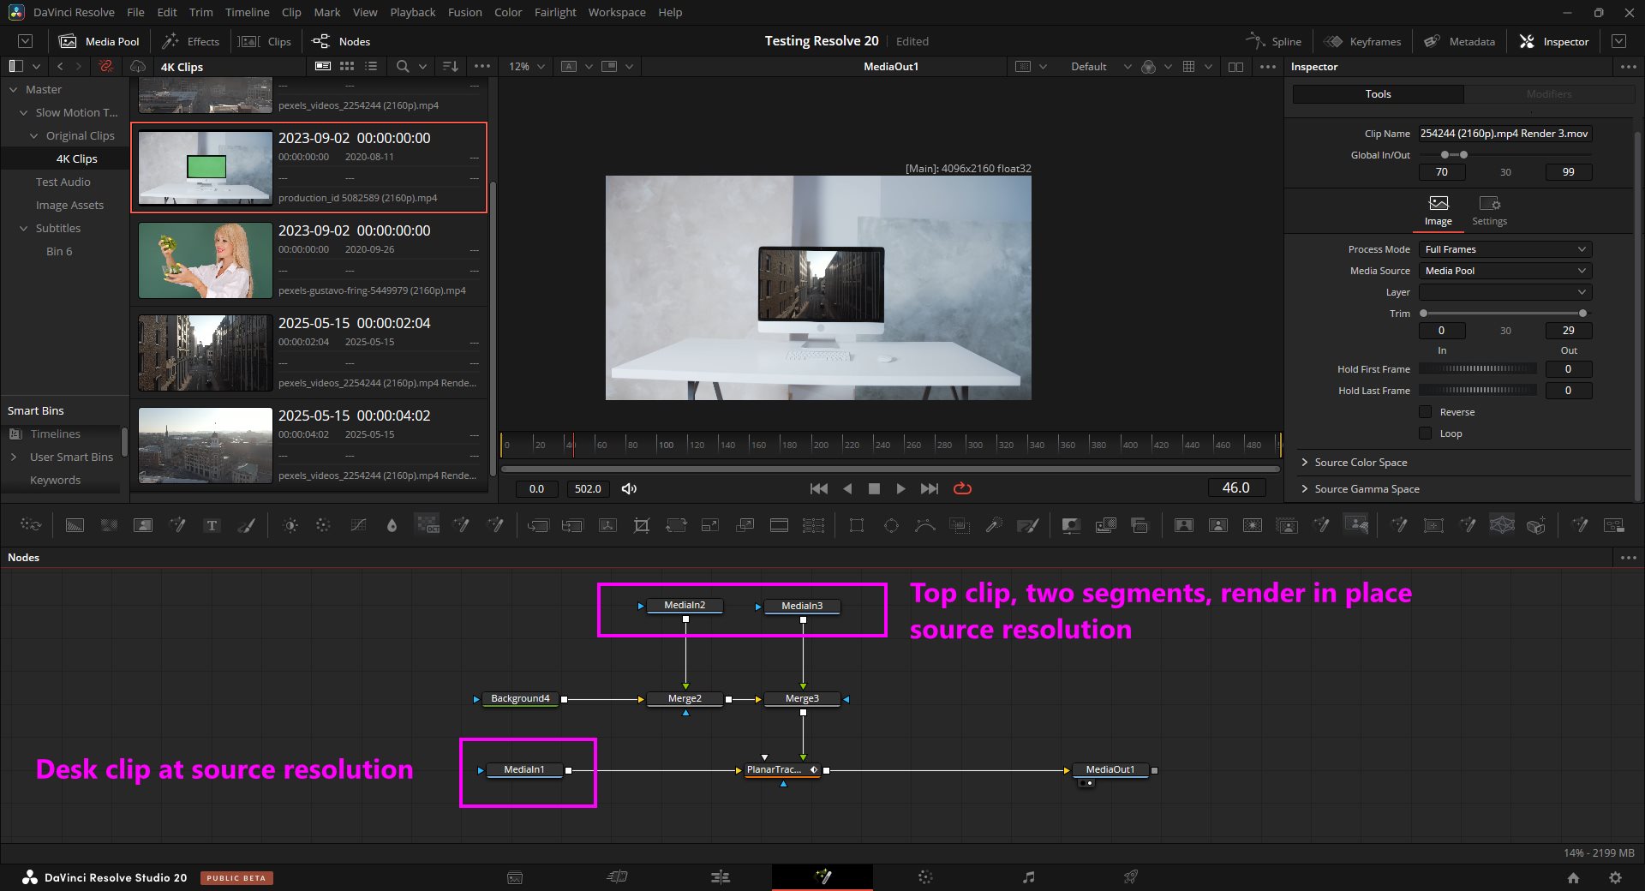Image resolution: width=1645 pixels, height=891 pixels.
Task: Open the Media Source dropdown
Action: pos(1504,271)
